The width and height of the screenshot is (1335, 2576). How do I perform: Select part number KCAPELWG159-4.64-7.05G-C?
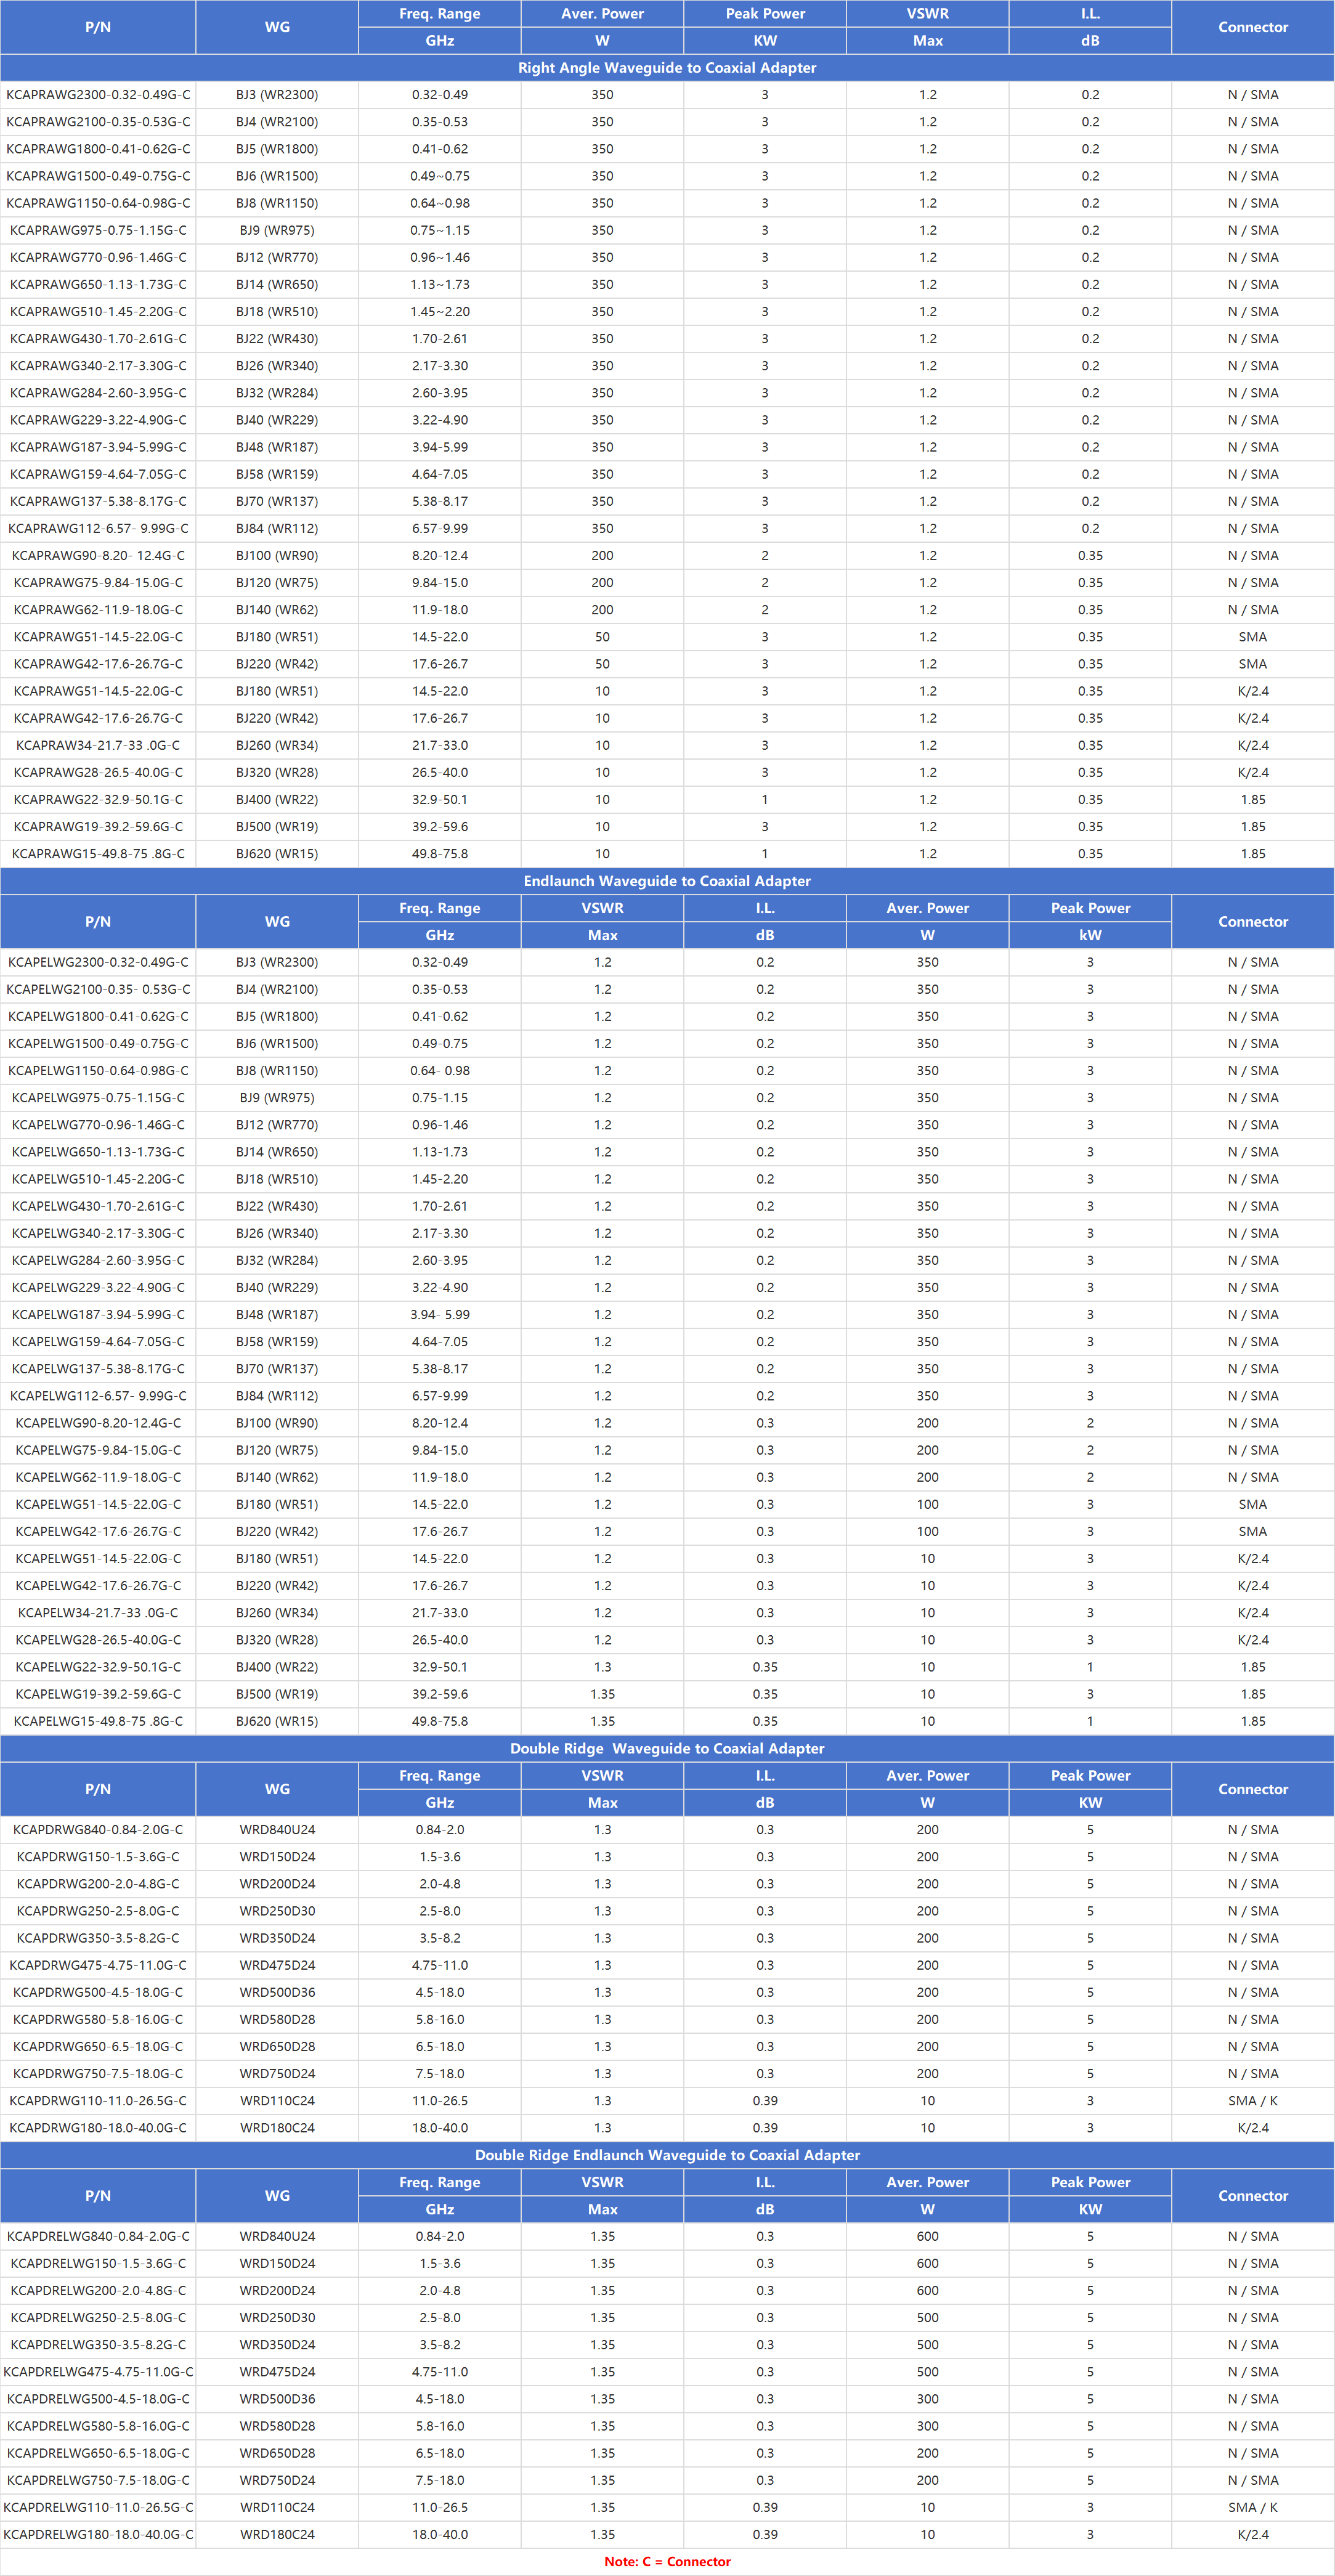coord(98,1342)
